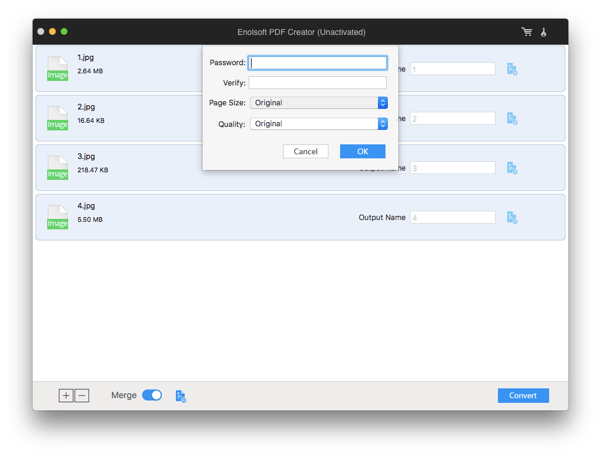The width and height of the screenshot is (601, 457).
Task: Cancel the password dialog
Action: (x=306, y=151)
